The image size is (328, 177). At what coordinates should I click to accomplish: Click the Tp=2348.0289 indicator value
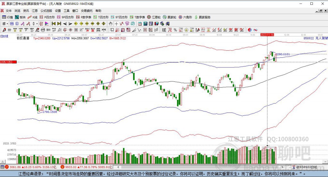(42, 38)
